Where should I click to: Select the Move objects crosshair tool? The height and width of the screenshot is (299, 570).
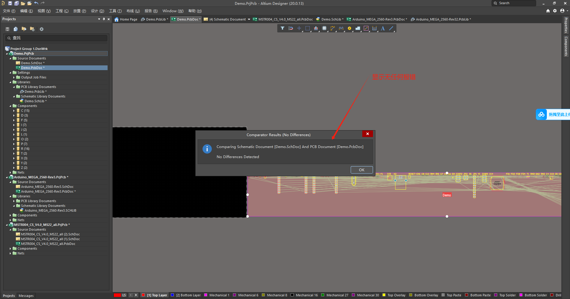pyautogui.click(x=299, y=29)
